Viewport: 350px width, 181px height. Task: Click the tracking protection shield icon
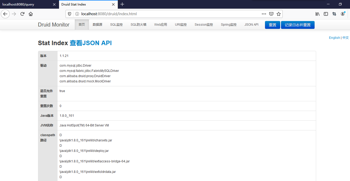coord(70,14)
